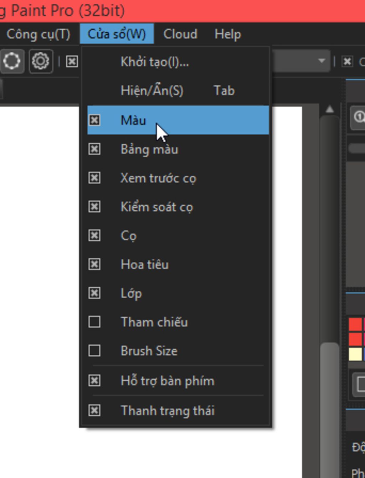Open the Help menu

point(228,34)
